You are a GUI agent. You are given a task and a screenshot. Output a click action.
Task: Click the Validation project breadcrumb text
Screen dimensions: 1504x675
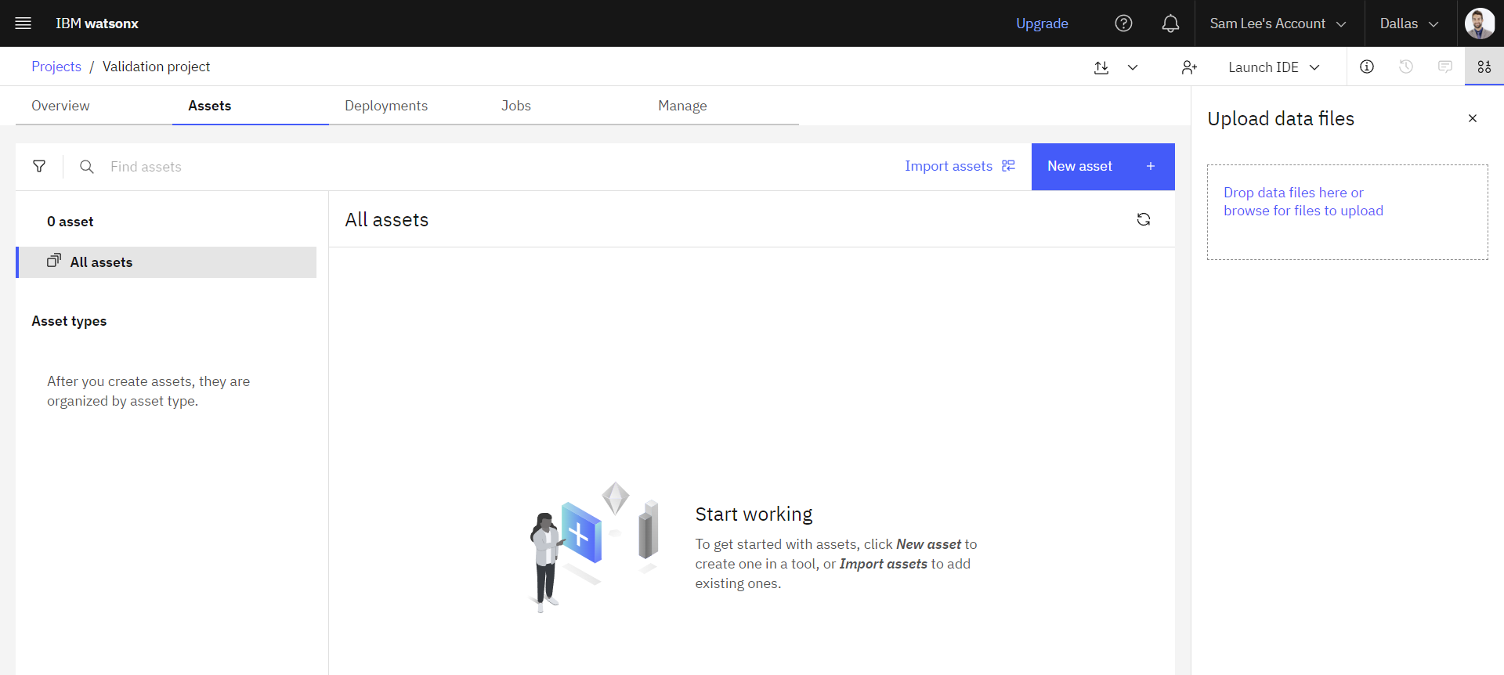[x=157, y=67]
